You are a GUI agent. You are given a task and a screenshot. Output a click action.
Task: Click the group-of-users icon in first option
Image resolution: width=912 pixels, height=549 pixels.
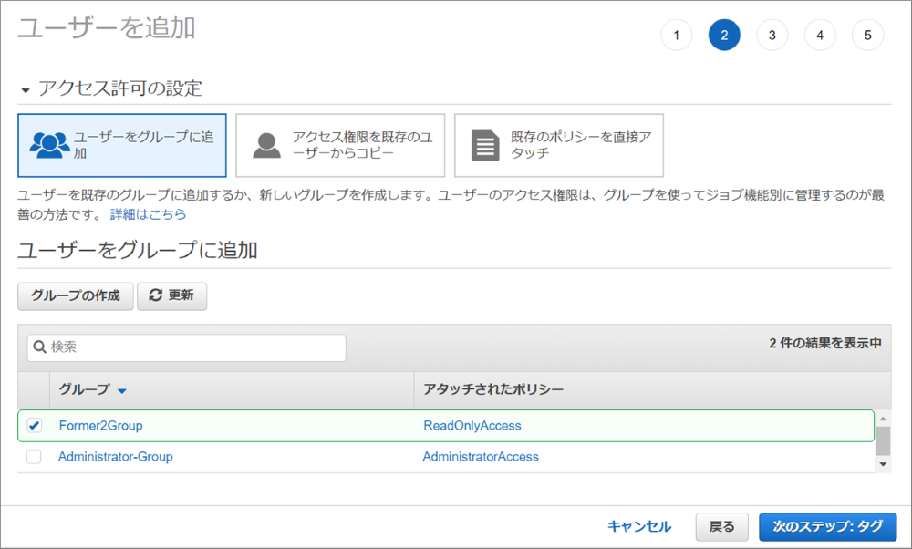[x=49, y=145]
